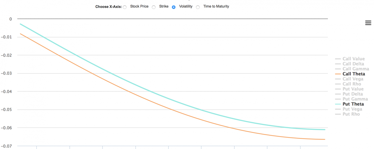This screenshot has width=374, height=149.
Task: Toggle Call Delta legend item
Action: pyautogui.click(x=353, y=64)
